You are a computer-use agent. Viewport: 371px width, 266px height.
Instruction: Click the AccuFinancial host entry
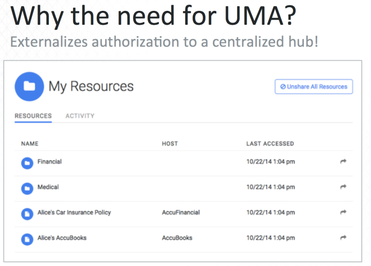click(181, 212)
